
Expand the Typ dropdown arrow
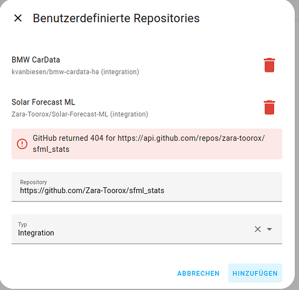(269, 229)
